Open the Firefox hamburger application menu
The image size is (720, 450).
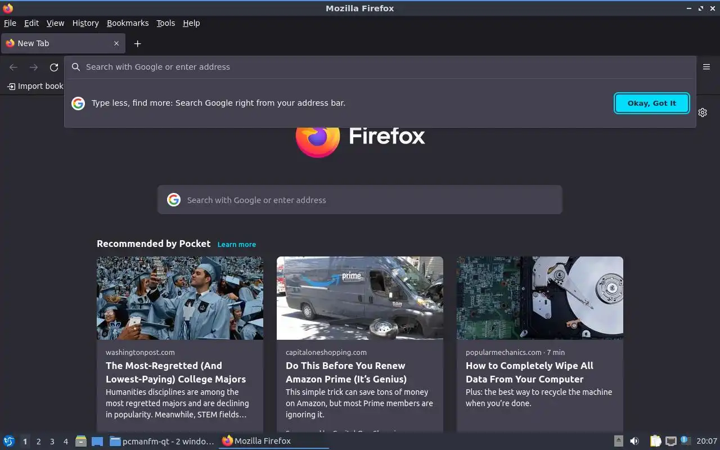[x=706, y=67]
